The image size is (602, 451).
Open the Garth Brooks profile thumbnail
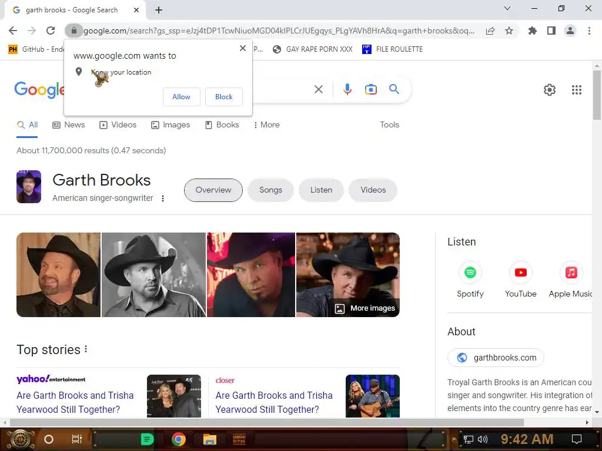[29, 187]
